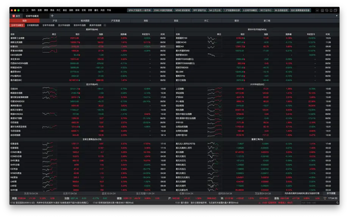The width and height of the screenshot is (349, 218).
Task: Click NA 公司公告 shortcut button
Action: [x=215, y=11]
